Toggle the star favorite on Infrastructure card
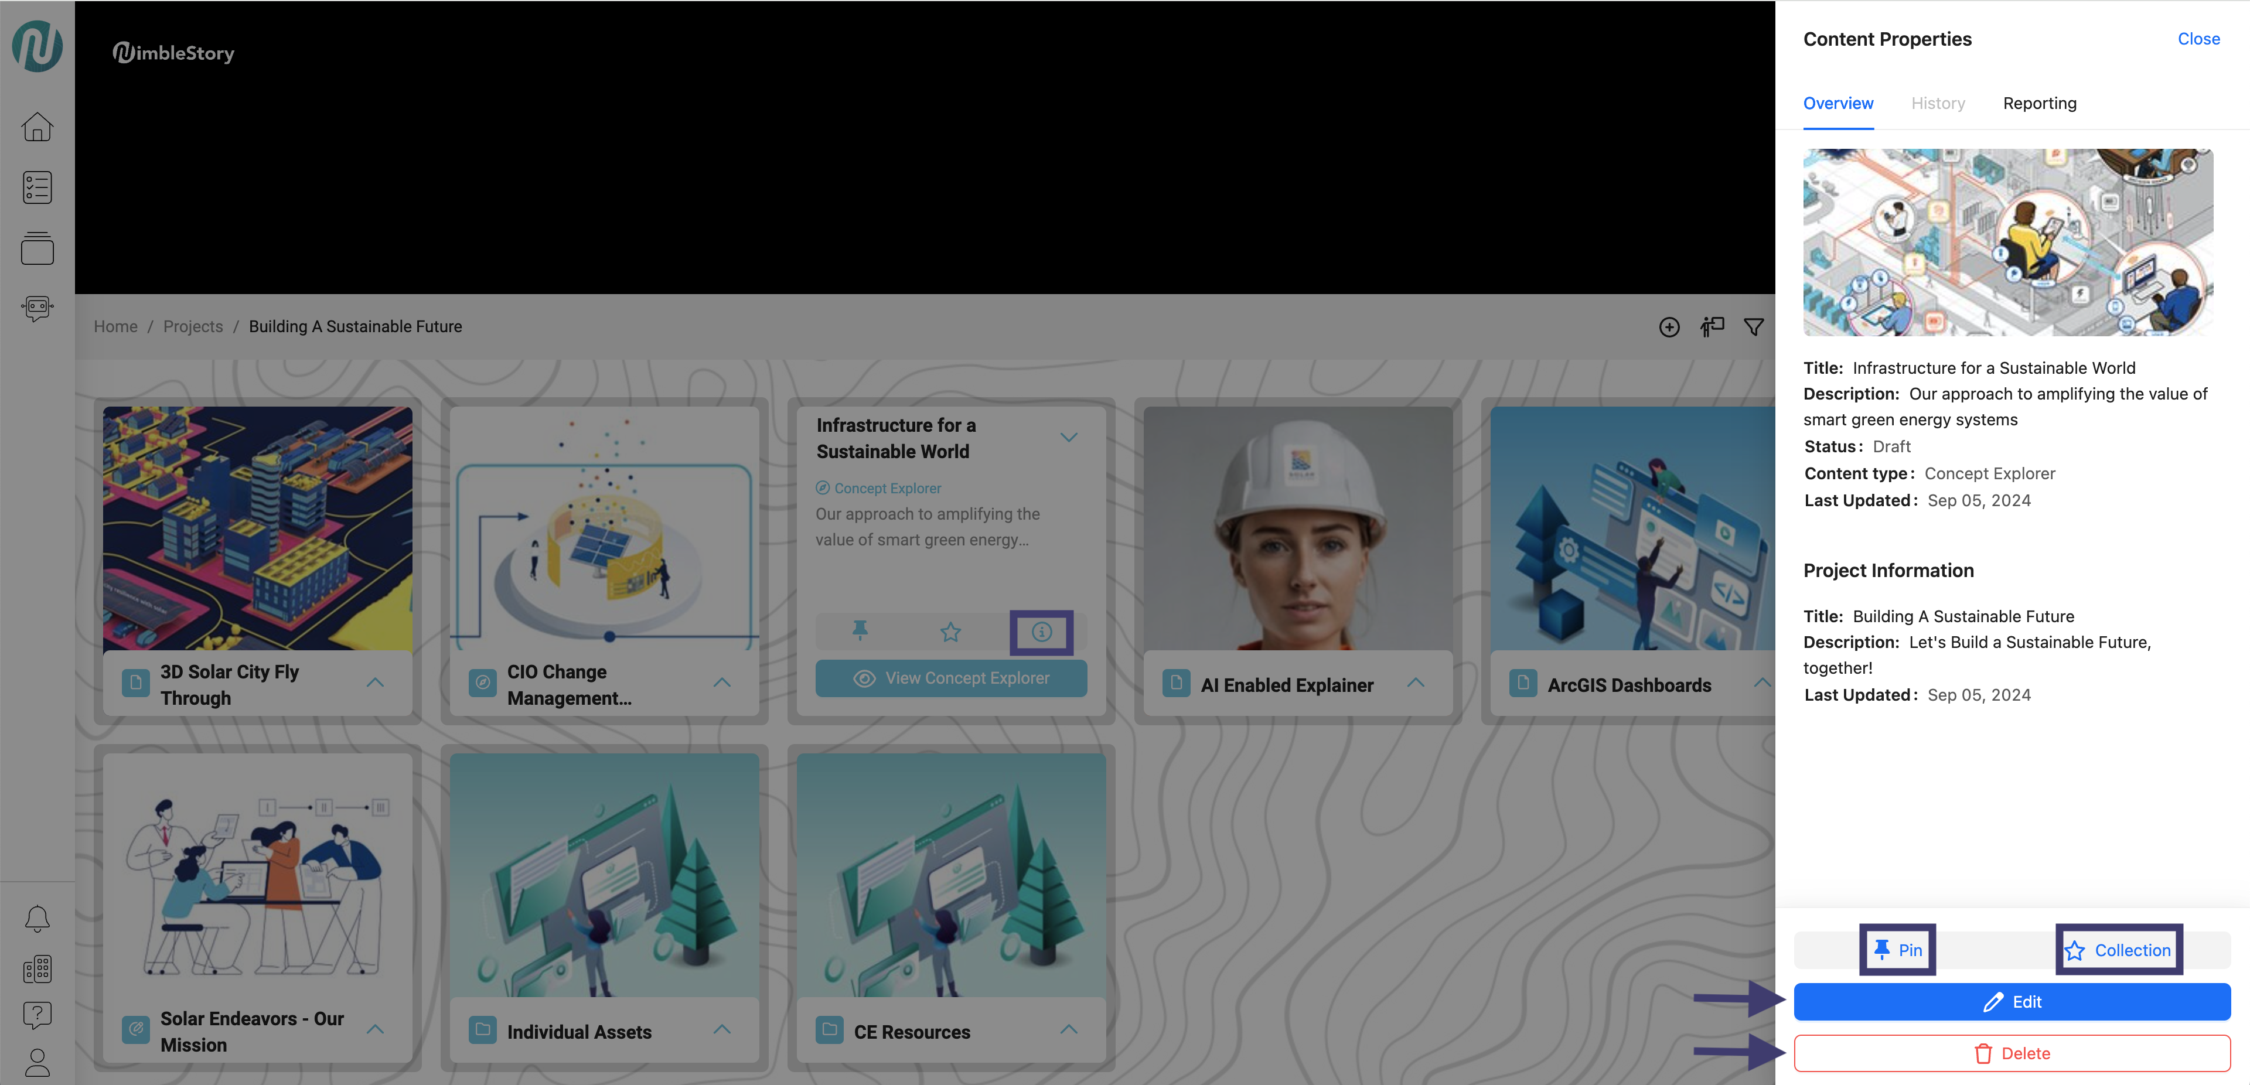 (950, 632)
